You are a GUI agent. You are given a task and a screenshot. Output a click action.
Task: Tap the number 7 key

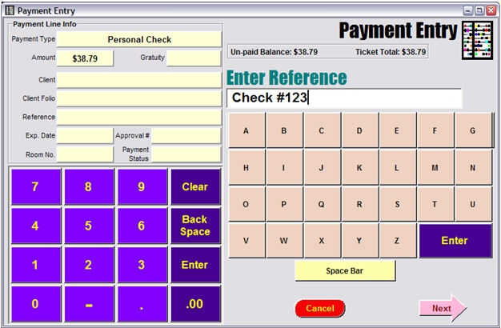[x=34, y=187]
